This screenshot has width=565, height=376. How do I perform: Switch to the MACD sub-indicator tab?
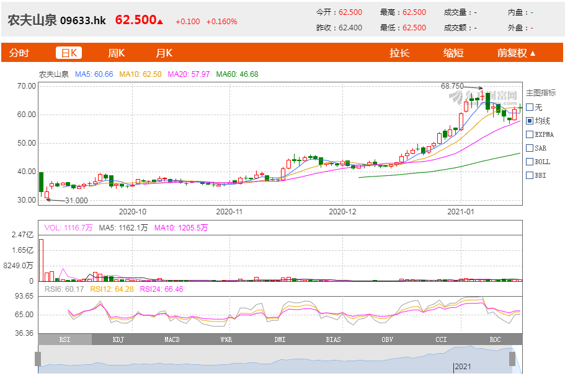172,339
